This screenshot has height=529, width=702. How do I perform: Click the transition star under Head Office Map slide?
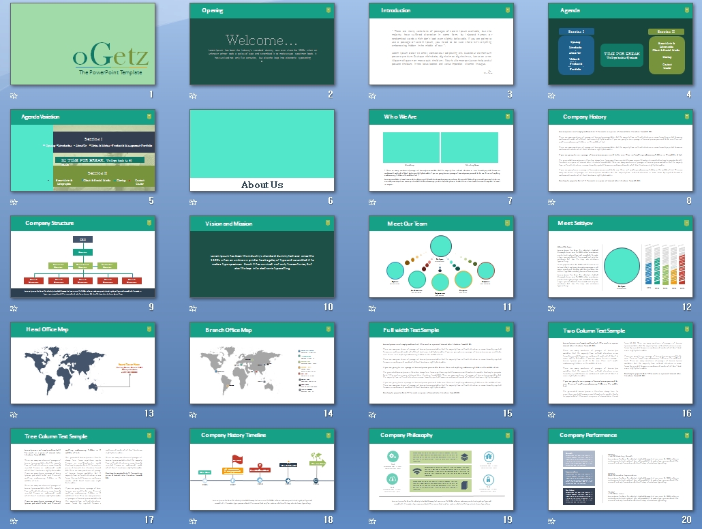click(14, 415)
